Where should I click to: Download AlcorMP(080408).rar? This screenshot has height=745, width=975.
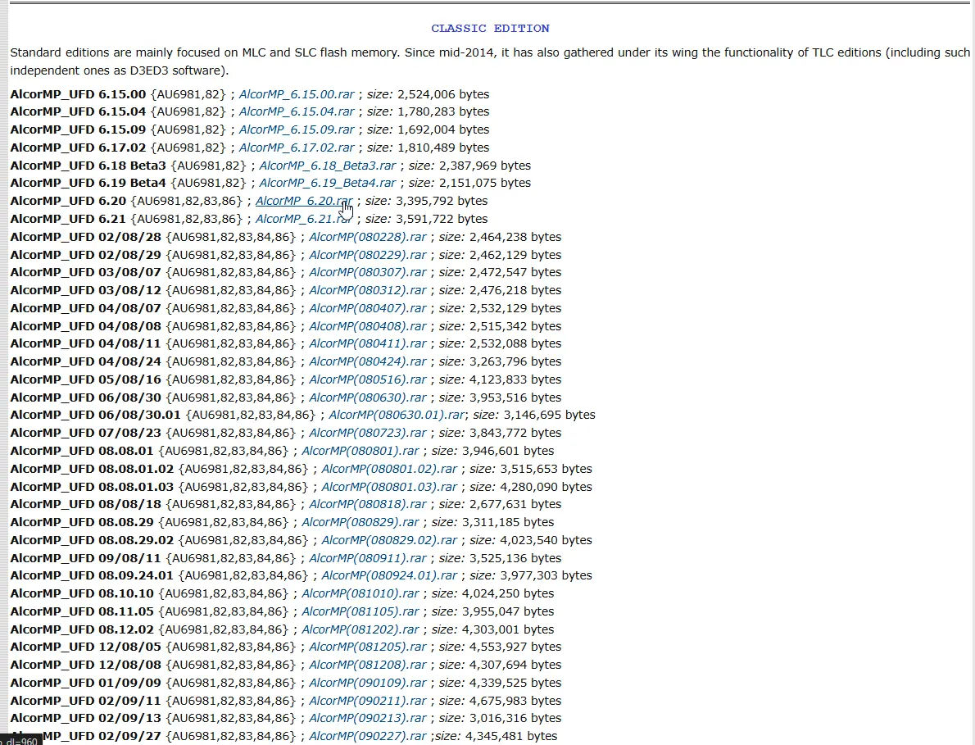pos(368,327)
